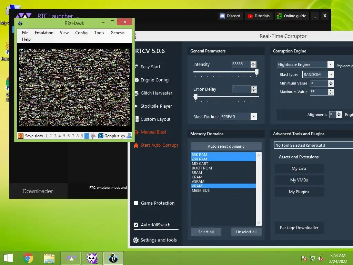Open Engine Config in RTCV sidebar
This screenshot has height=265, width=353.
click(154, 80)
